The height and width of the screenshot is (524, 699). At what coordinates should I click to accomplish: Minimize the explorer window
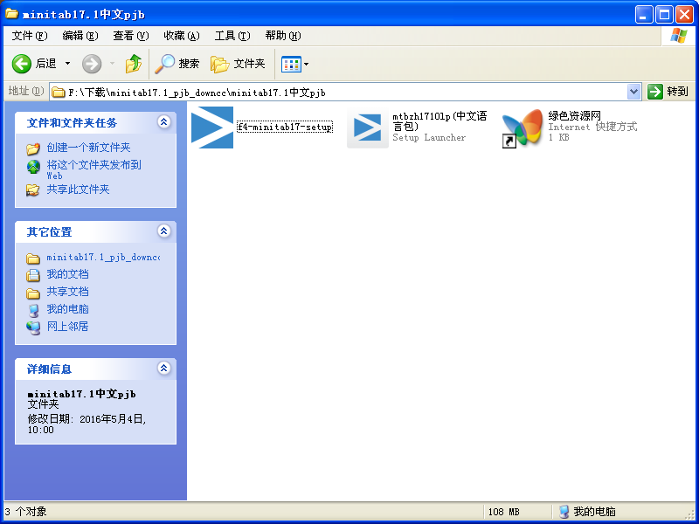(644, 15)
